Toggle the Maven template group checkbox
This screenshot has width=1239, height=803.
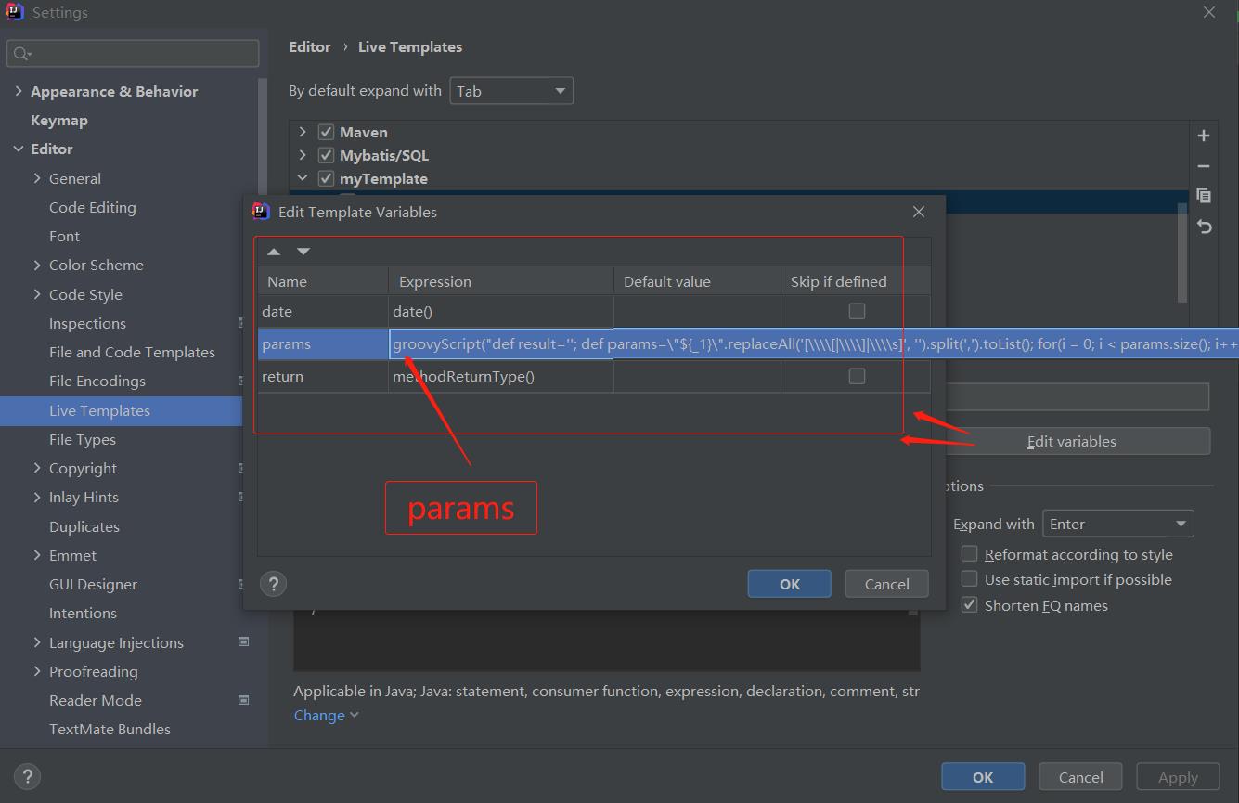(326, 132)
